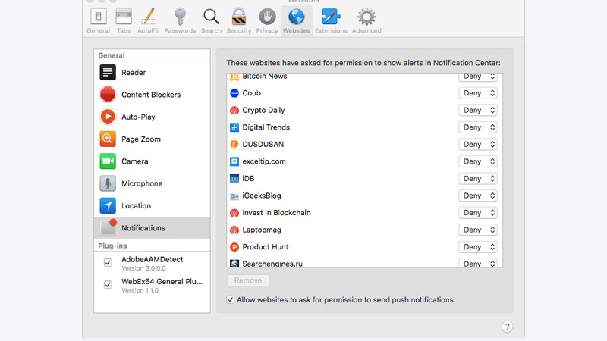Select the Bitcoin News website row
Viewport: 607px width, 341px height.
[x=364, y=78]
